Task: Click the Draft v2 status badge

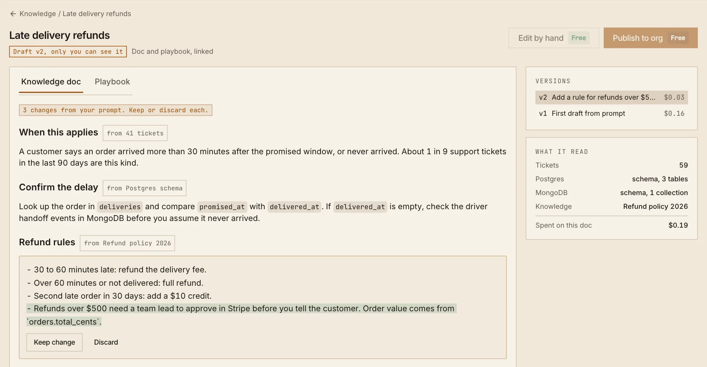Action: [x=68, y=52]
